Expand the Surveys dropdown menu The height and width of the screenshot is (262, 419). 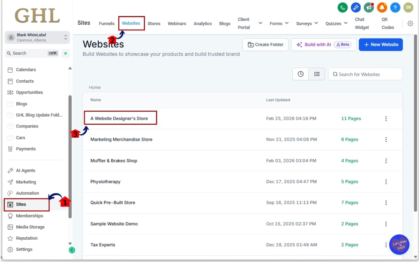pyautogui.click(x=307, y=23)
